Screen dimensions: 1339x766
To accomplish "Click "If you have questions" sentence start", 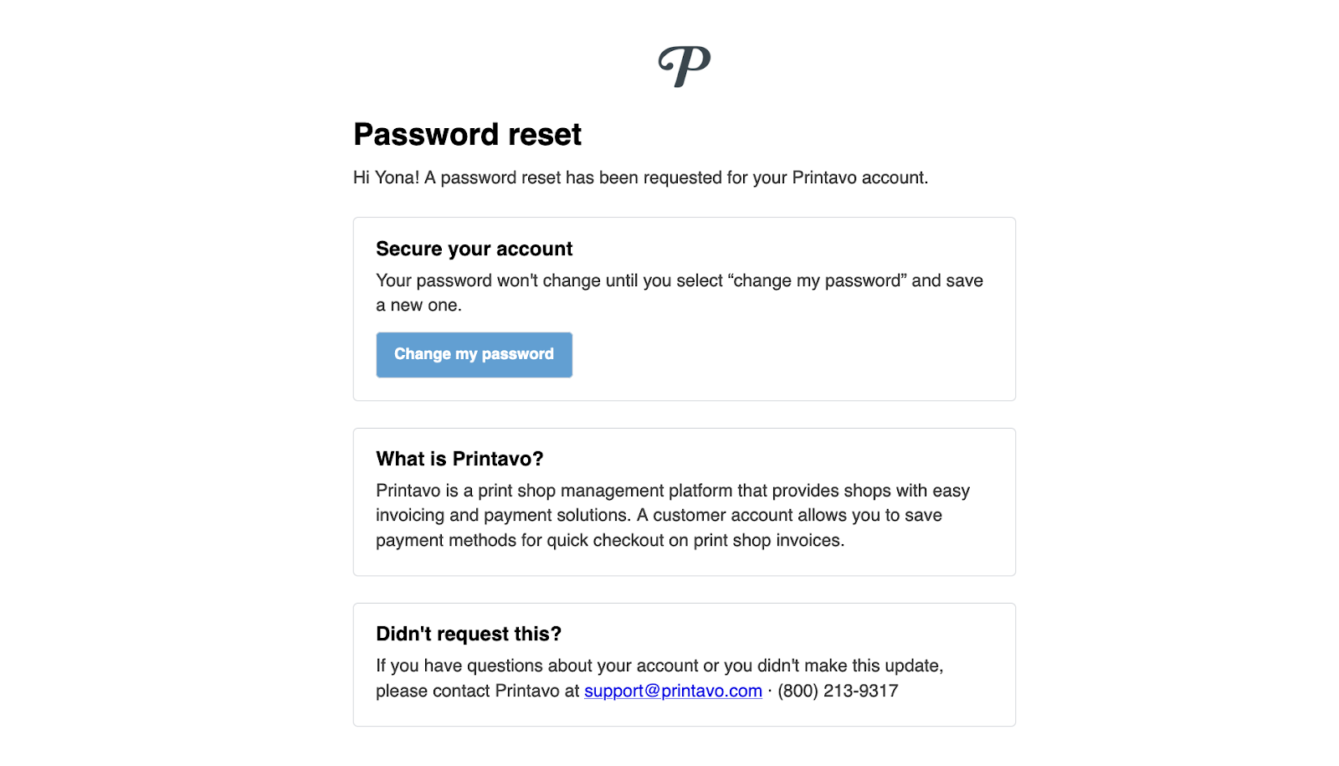I will [460, 666].
